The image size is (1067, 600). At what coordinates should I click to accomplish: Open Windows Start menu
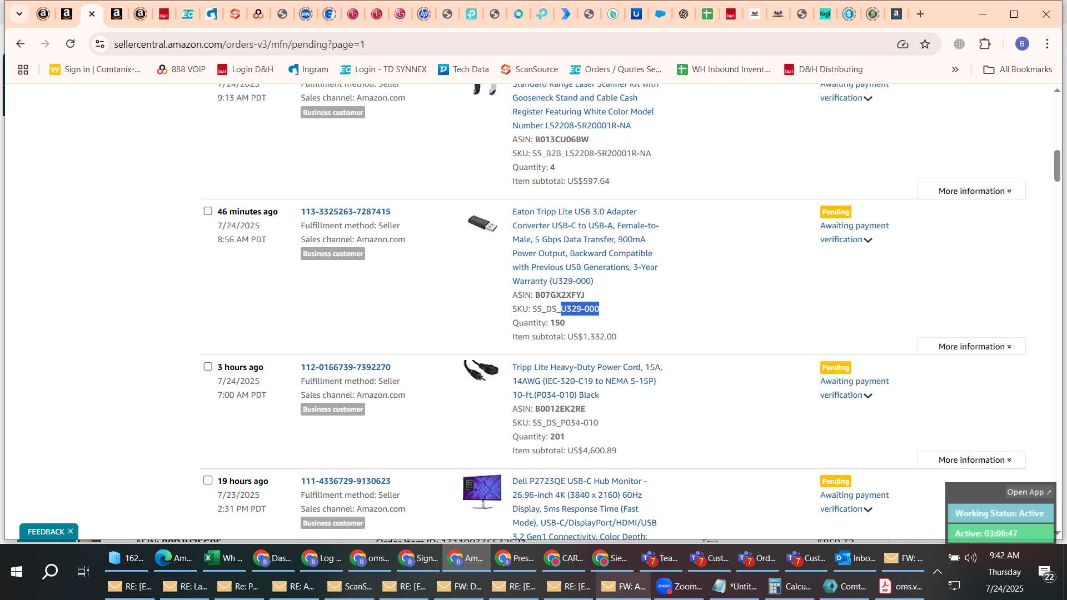tap(17, 572)
